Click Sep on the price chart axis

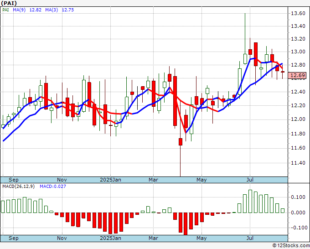(13, 180)
